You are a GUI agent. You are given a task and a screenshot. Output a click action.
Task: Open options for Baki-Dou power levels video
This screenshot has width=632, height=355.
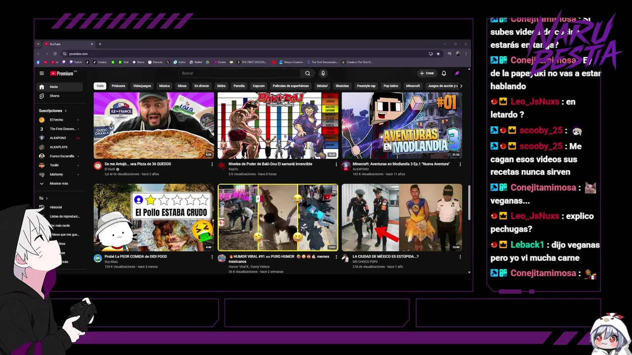(336, 164)
